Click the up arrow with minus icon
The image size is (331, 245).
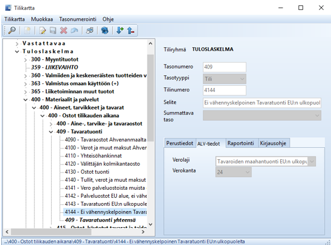click(131, 30)
